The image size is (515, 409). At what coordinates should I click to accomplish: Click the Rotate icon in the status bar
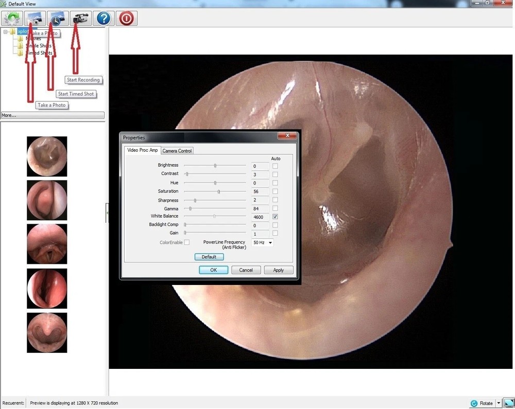474,403
